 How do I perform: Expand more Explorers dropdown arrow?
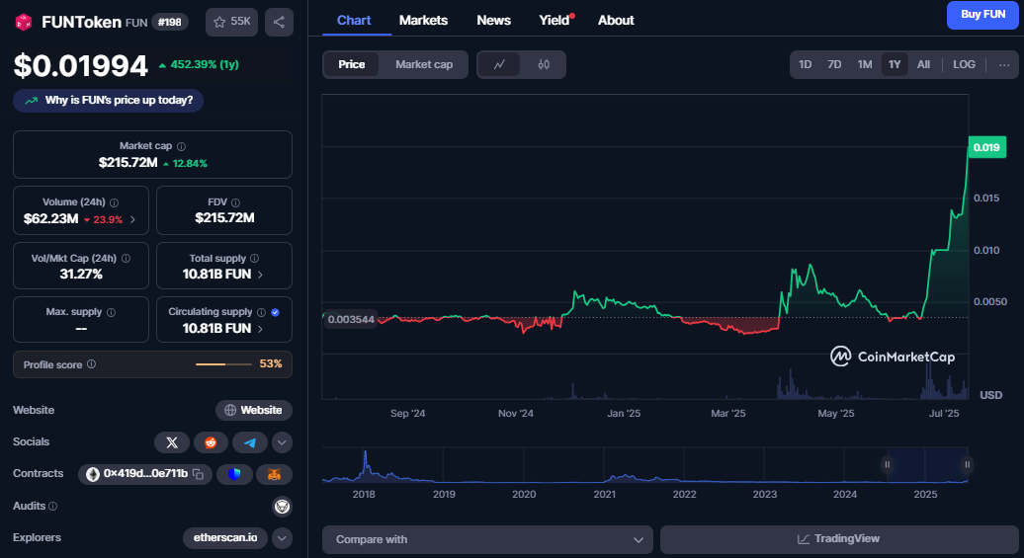282,538
